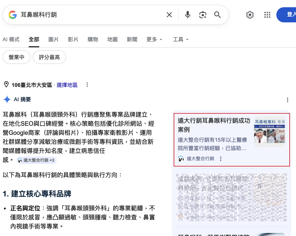
Task: Toggle the 營業中 filter chip
Action: click(17, 57)
